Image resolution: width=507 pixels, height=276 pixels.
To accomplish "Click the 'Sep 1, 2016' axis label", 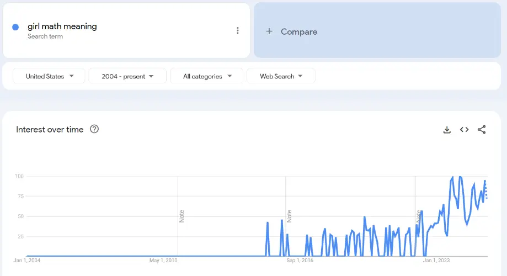I will (300, 261).
